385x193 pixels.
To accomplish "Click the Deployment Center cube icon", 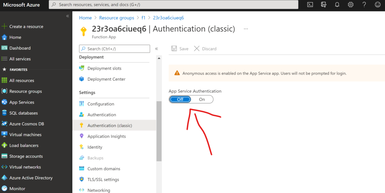I will [82, 79].
